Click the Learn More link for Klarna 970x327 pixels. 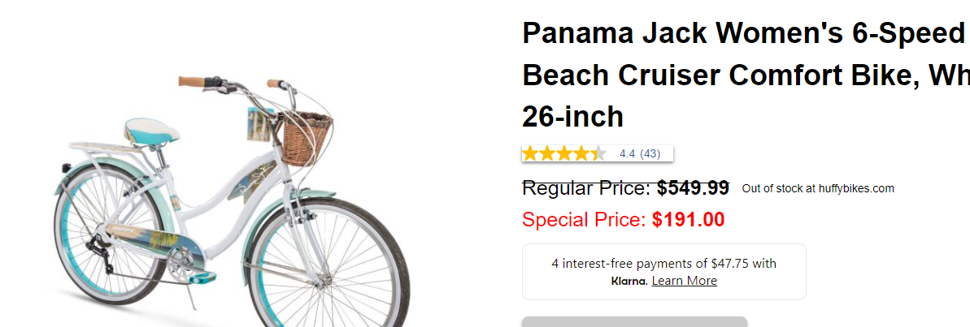click(x=684, y=281)
